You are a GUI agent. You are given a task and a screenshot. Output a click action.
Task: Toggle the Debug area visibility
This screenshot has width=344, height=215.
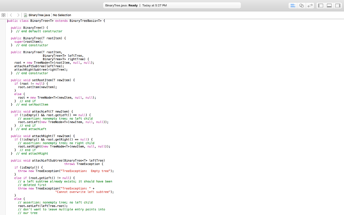329,5
